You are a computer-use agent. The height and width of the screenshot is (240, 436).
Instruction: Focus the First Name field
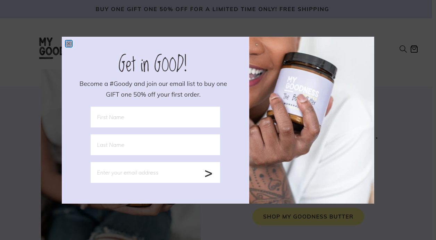[155, 117]
